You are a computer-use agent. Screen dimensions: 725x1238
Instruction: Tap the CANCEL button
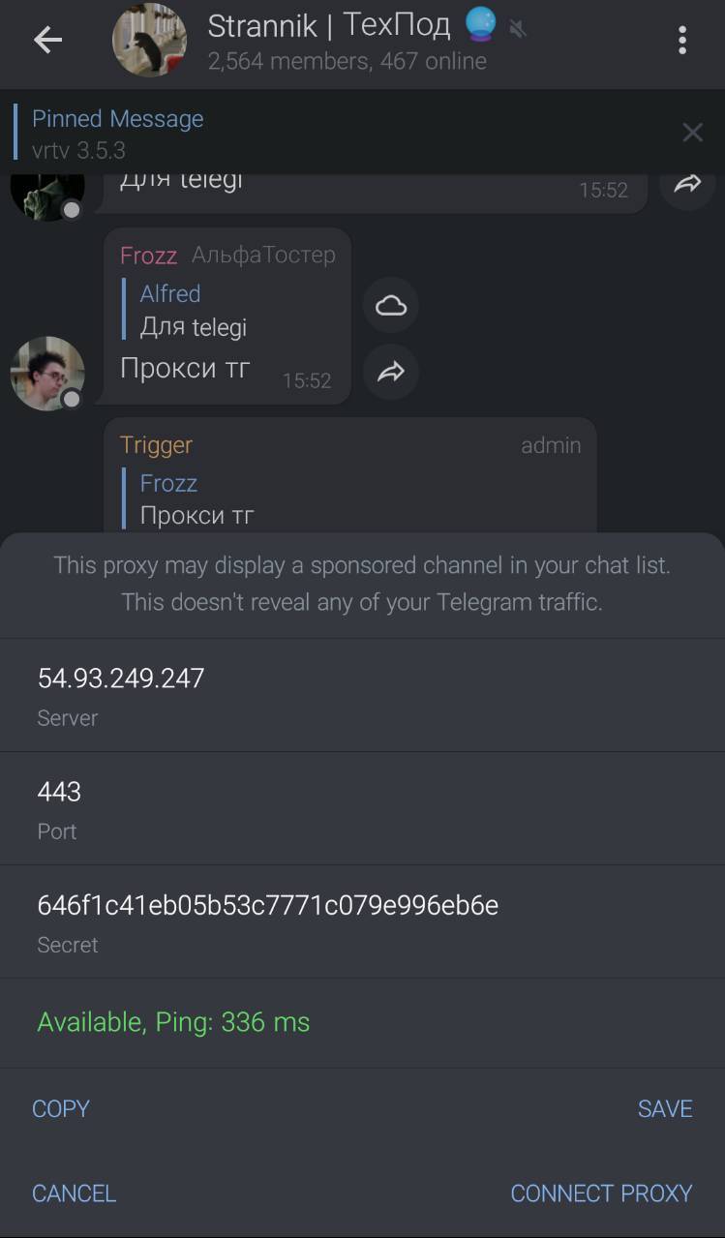(x=74, y=1193)
